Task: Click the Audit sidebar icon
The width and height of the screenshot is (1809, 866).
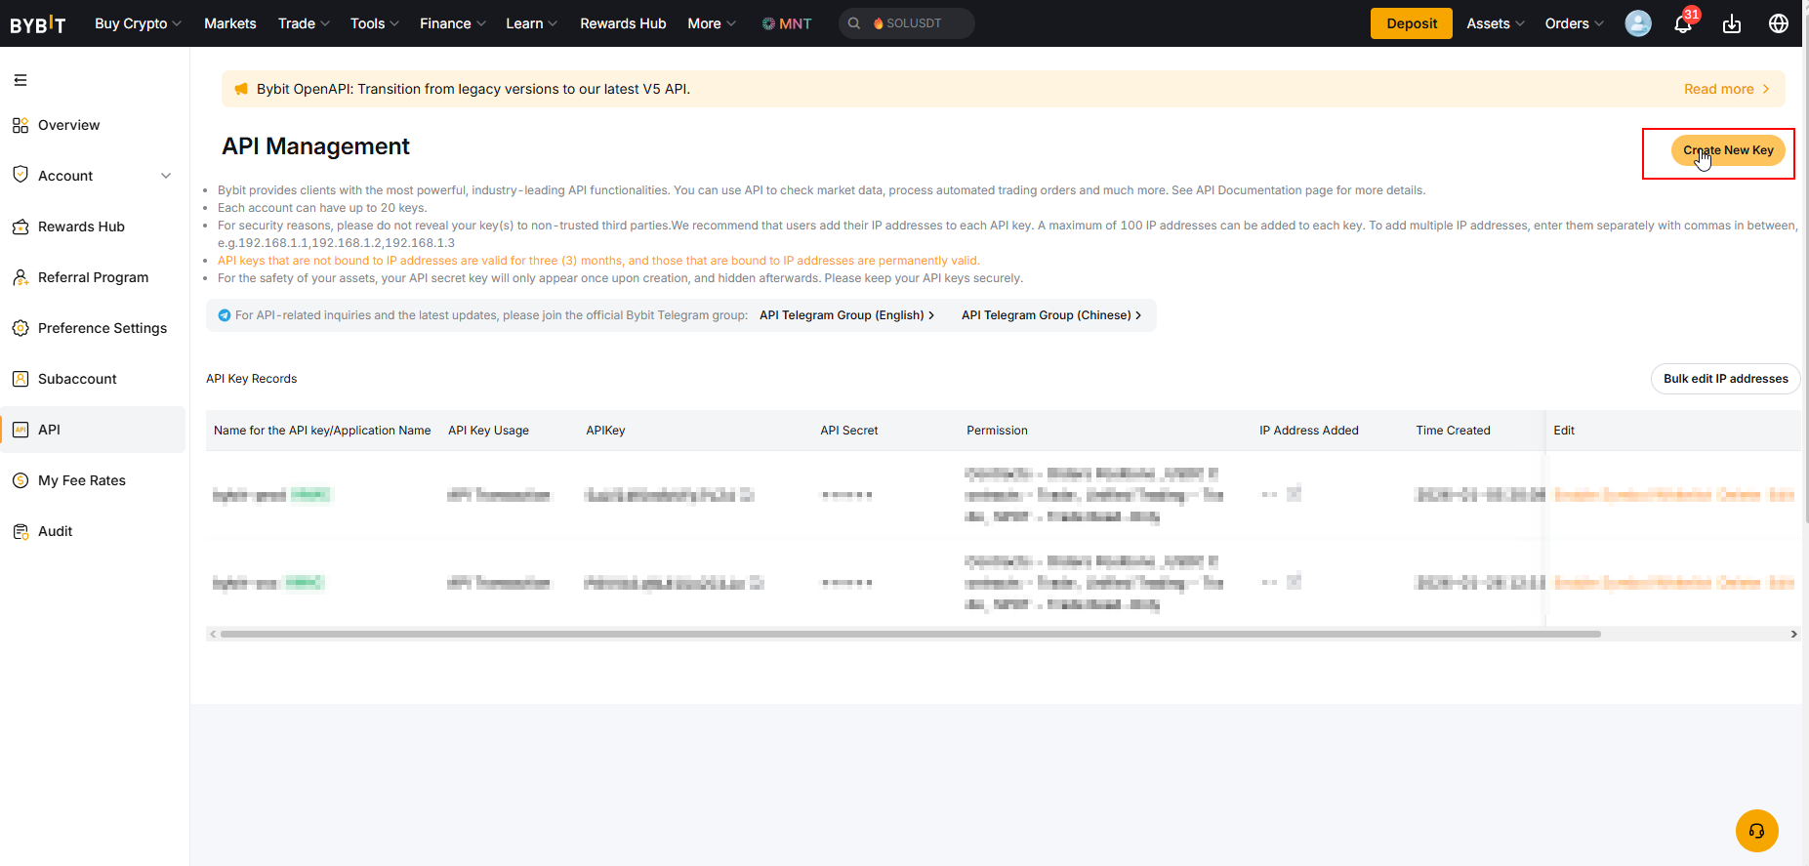Action: coord(21,531)
